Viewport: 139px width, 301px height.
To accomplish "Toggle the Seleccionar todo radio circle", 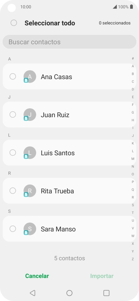I will 14,23.
